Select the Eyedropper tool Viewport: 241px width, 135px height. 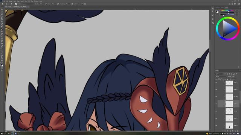[x=2, y=24]
